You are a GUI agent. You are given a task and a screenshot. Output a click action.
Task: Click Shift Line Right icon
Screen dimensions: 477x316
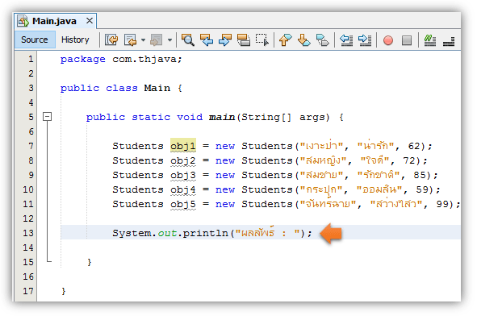pos(365,39)
